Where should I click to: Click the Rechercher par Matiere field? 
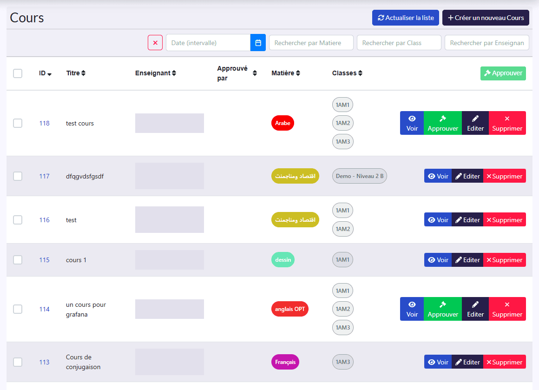tap(311, 43)
